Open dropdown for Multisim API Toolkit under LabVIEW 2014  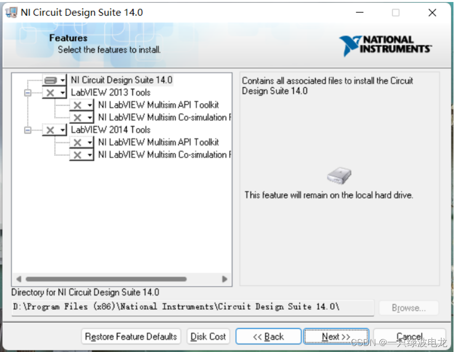pyautogui.click(x=82, y=143)
